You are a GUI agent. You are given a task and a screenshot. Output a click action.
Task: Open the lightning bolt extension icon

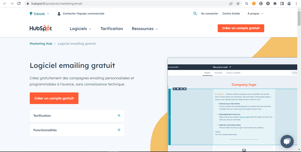pyautogui.click(x=268, y=4)
